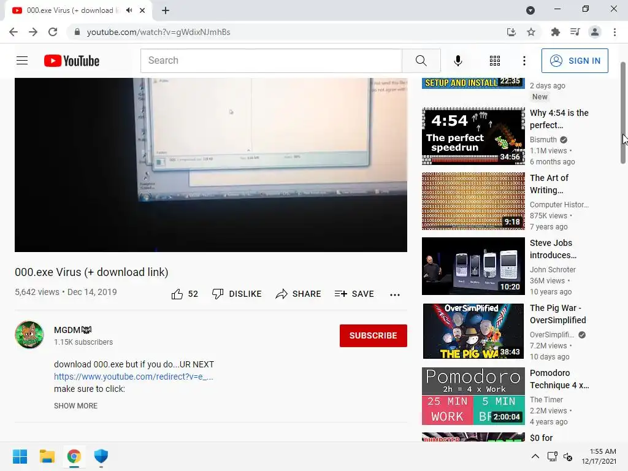This screenshot has width=628, height=471.
Task: Sign in to YouTube
Action: [575, 61]
